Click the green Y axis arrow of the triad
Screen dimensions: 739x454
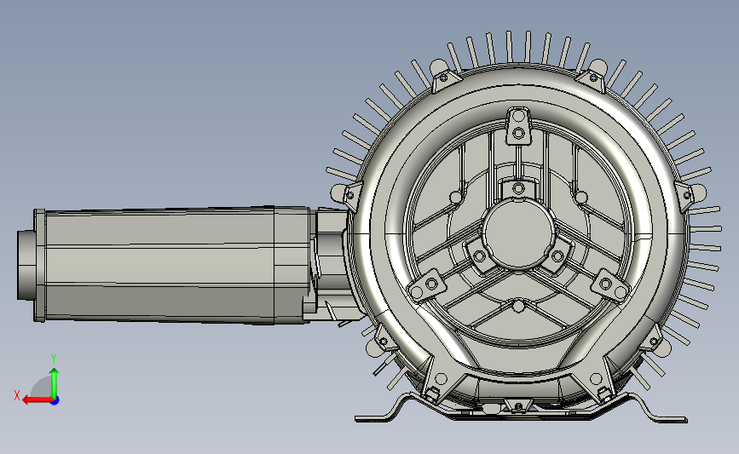pyautogui.click(x=55, y=384)
